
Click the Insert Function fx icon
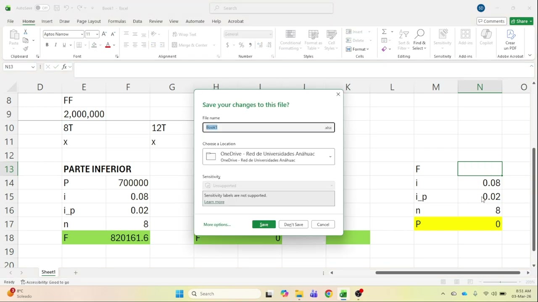[x=64, y=67]
